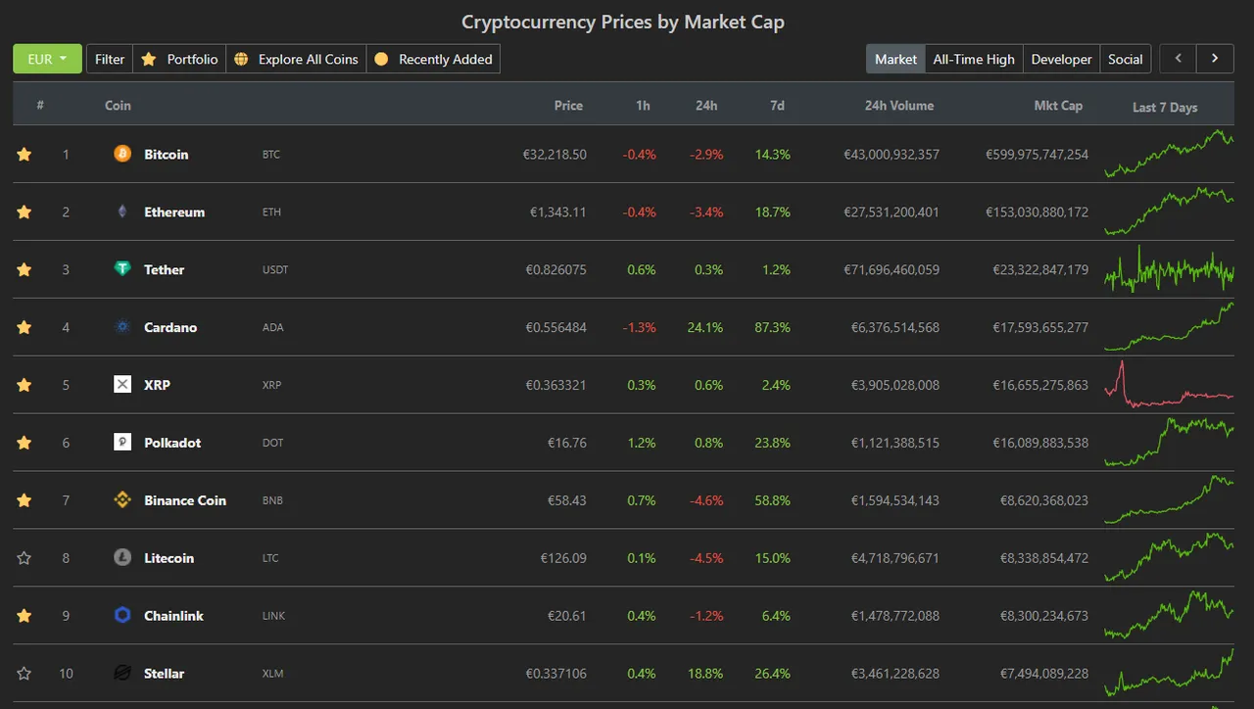Click Stellar's 18.8% 24h change

(707, 674)
